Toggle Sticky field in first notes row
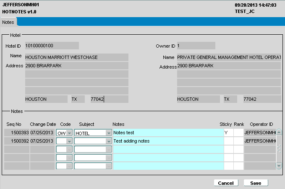The width and height of the screenshot is (285, 189). (228, 133)
